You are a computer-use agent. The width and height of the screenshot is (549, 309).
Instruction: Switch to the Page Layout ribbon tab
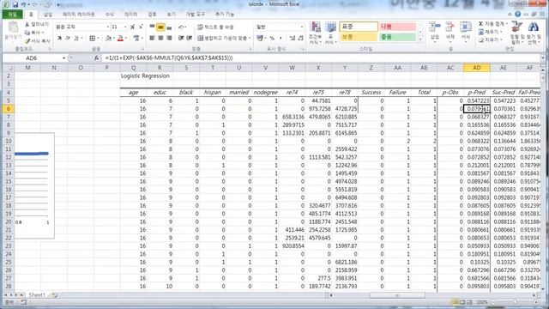pyautogui.click(x=79, y=15)
